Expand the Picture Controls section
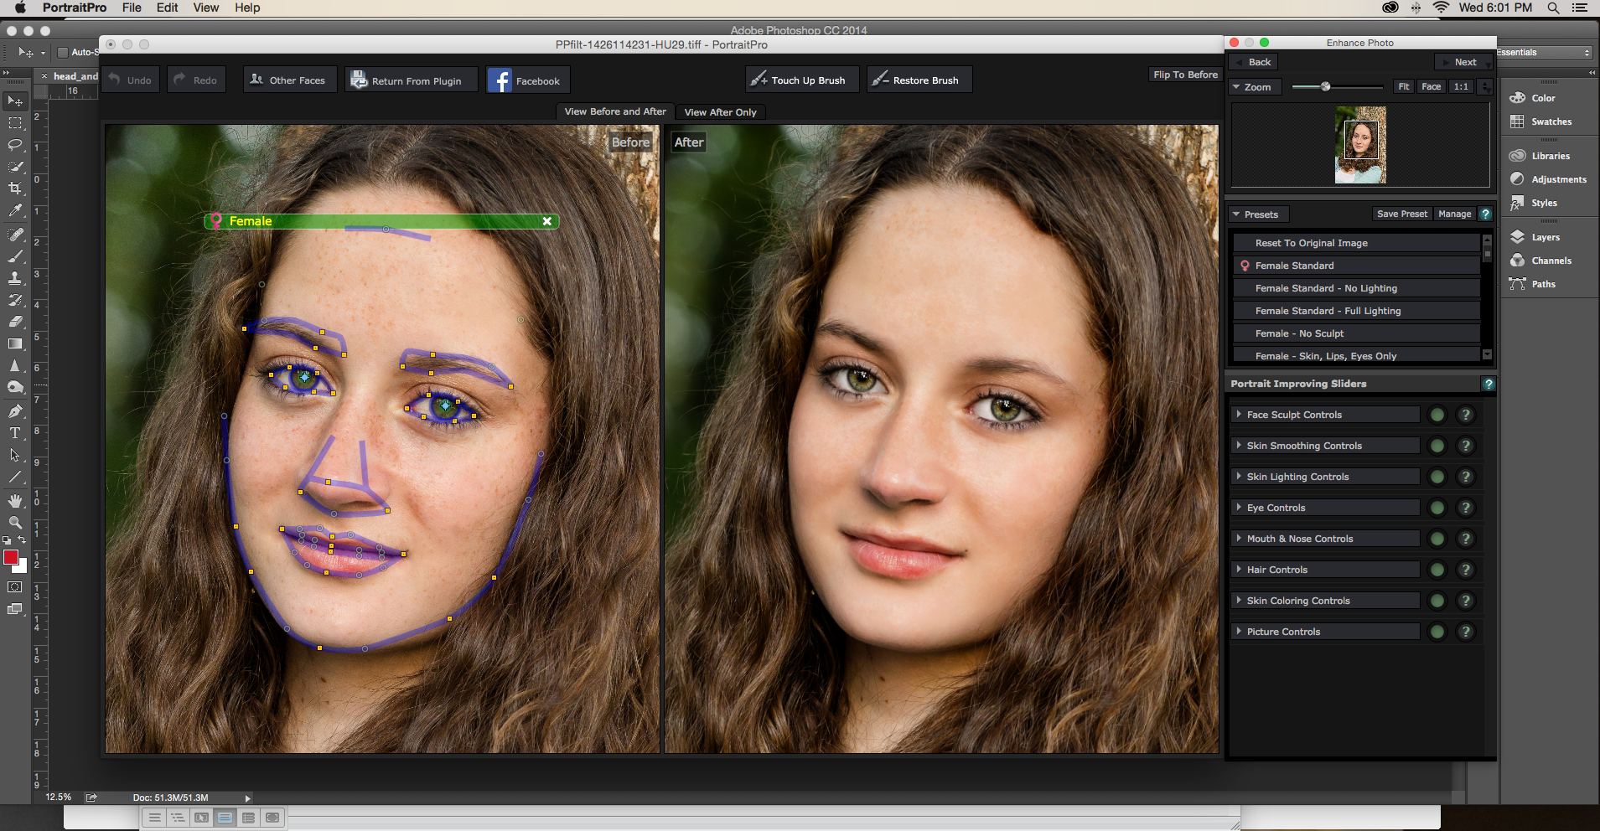Viewport: 1600px width, 831px height. [x=1325, y=632]
